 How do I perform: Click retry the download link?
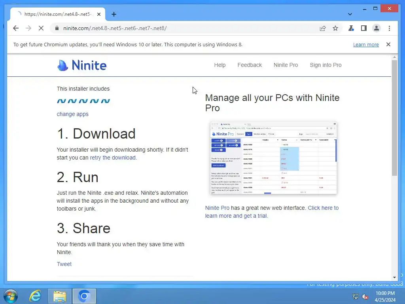113,158
